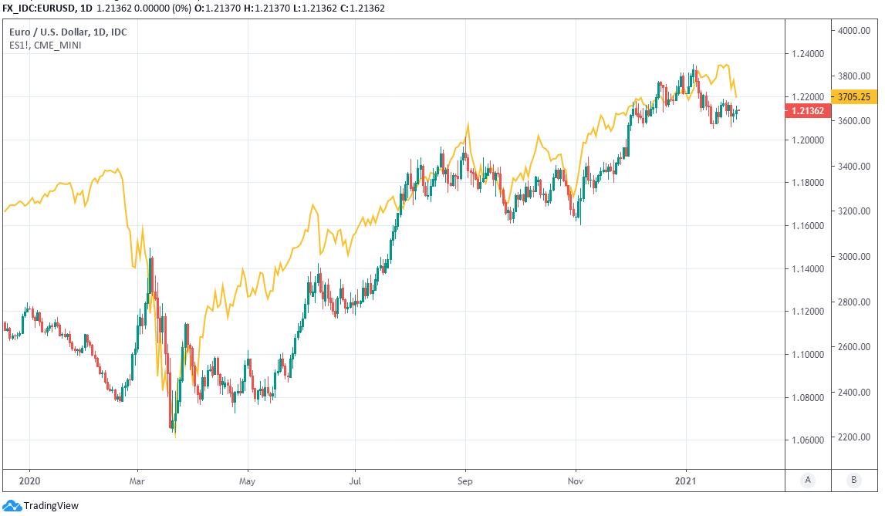The image size is (885, 516).
Task: Click the Sep label on time axis
Action: [465, 479]
